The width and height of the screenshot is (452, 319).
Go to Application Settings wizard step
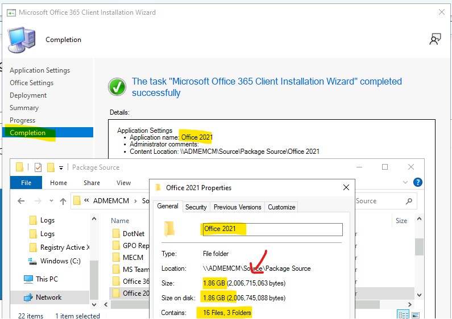point(40,70)
